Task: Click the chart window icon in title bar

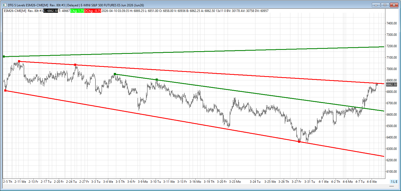Action: 4,5
